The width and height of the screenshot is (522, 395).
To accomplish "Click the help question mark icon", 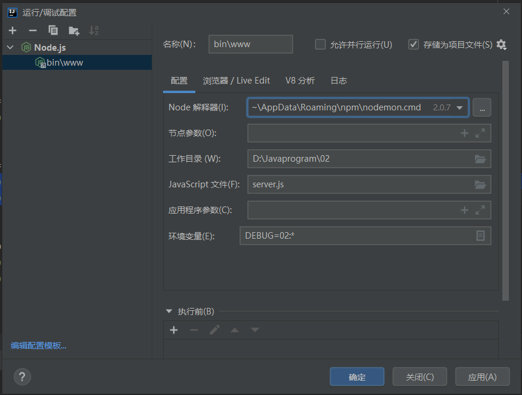I will point(22,377).
